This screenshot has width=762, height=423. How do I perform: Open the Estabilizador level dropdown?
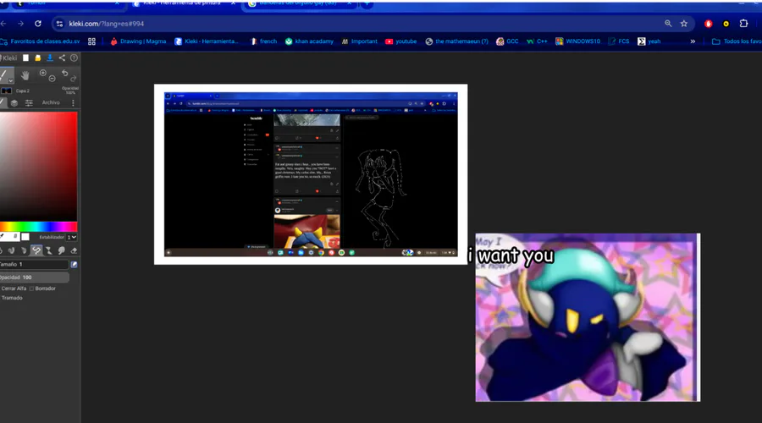(72, 237)
